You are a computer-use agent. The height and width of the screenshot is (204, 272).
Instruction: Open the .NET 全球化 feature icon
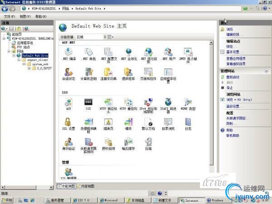[x=129, y=54]
